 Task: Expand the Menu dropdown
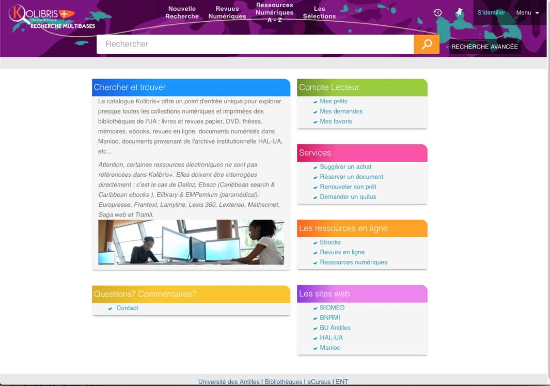(527, 13)
